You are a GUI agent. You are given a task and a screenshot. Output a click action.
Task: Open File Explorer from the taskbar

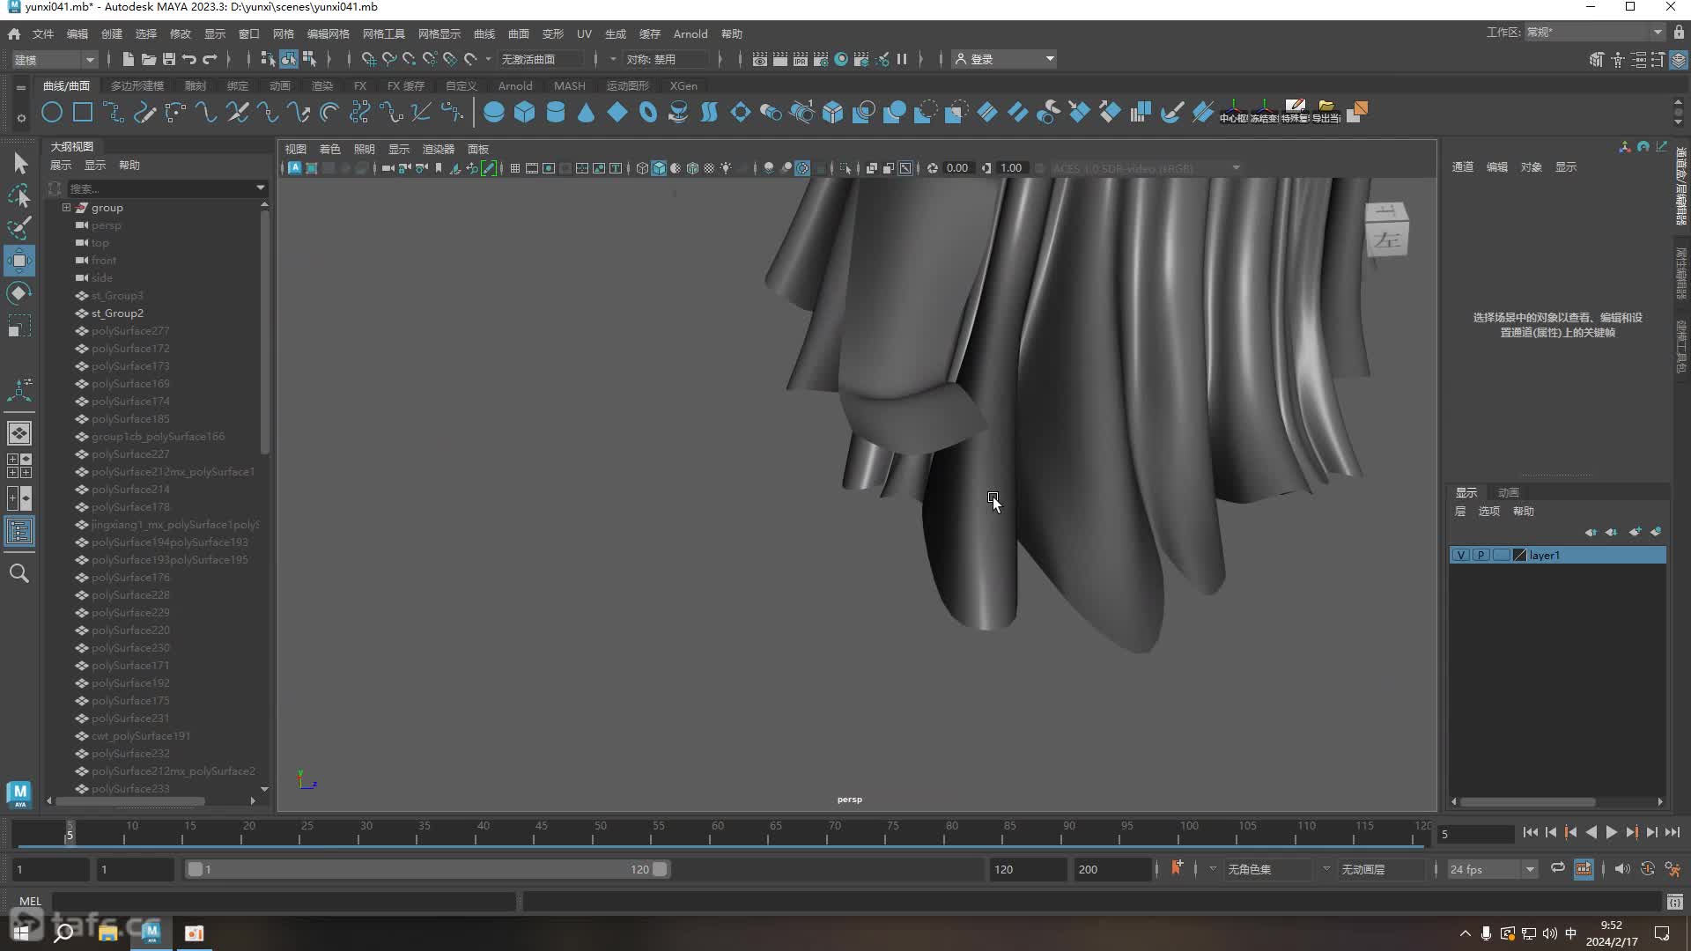pyautogui.click(x=108, y=933)
